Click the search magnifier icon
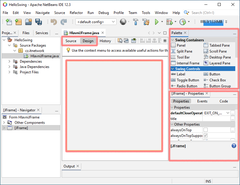 186,12
